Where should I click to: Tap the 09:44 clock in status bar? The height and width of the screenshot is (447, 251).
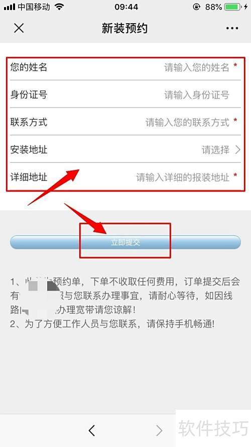click(127, 7)
